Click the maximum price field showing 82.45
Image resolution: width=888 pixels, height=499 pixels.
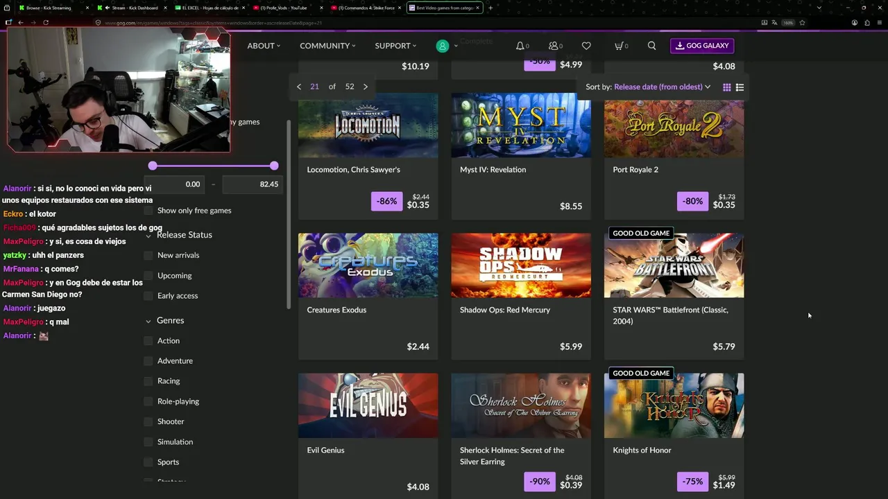click(x=253, y=184)
